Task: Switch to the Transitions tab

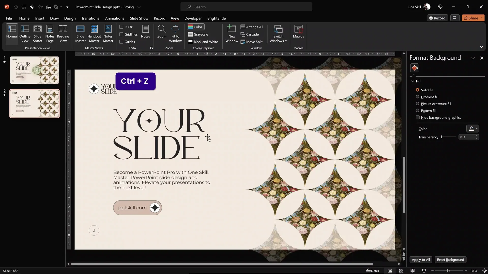Action: pos(90,18)
